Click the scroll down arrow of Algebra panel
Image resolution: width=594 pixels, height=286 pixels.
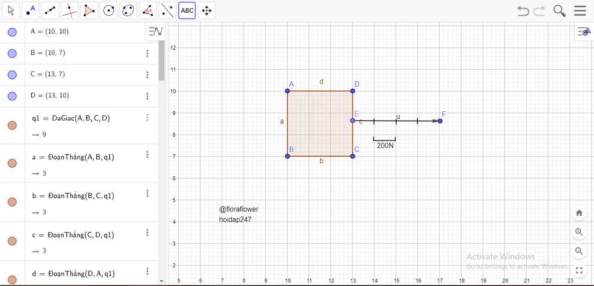point(162,281)
